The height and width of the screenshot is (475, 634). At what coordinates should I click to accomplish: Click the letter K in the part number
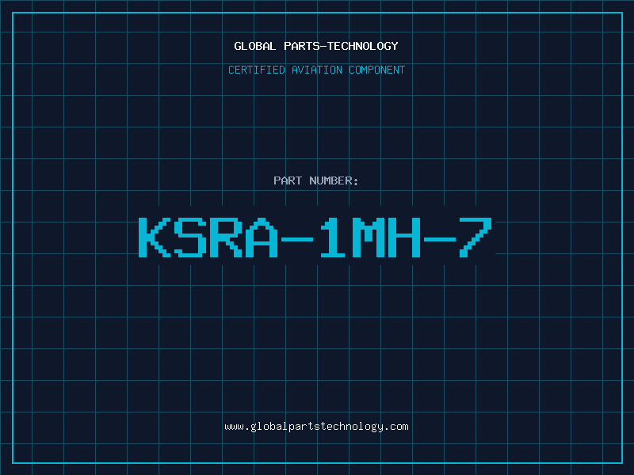(x=154, y=237)
